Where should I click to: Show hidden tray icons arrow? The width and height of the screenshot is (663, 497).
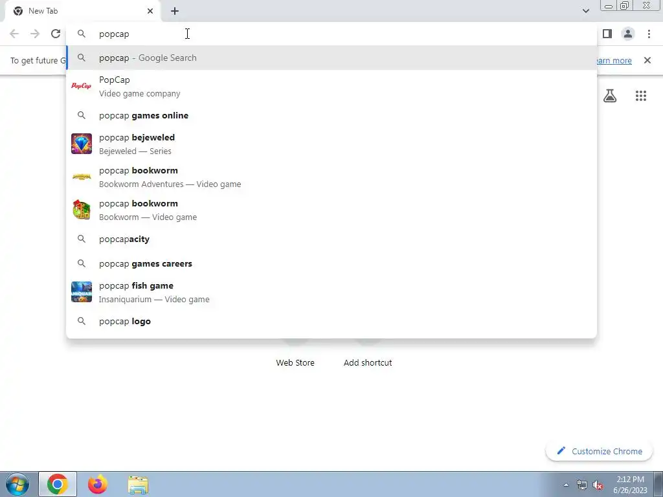(566, 485)
